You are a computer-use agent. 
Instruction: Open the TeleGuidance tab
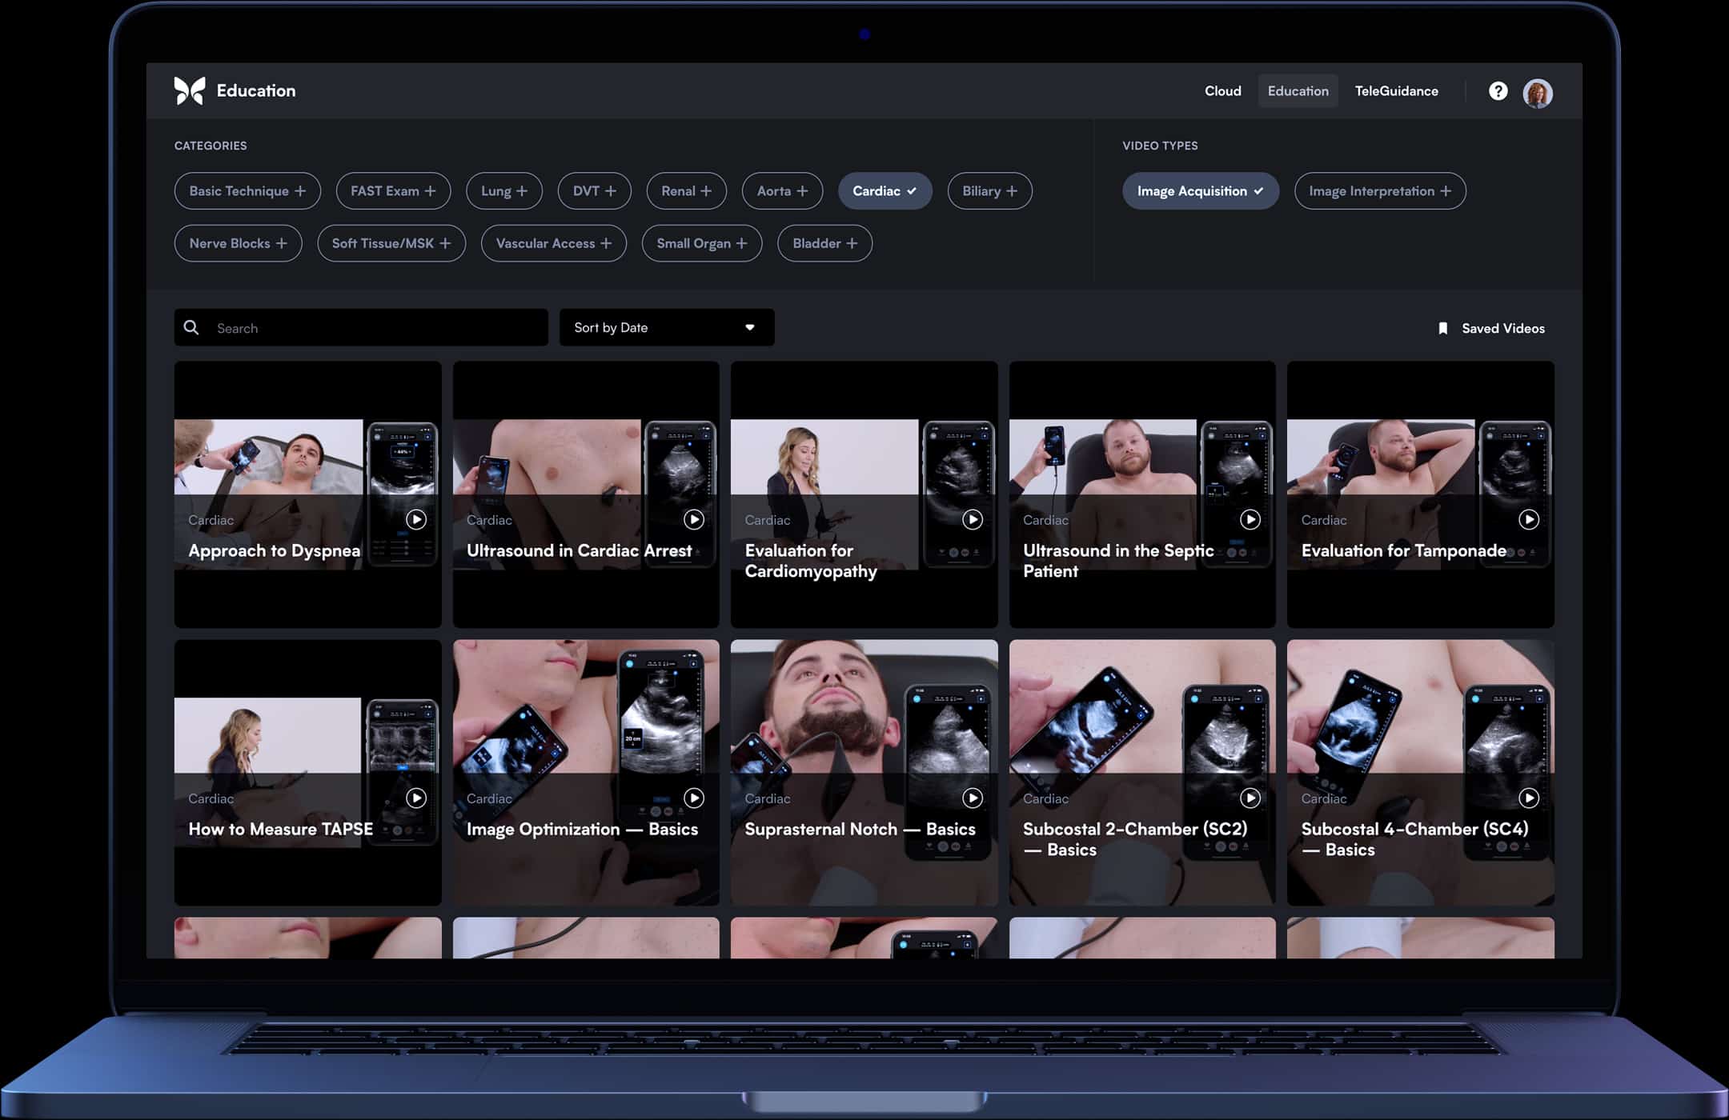1396,91
